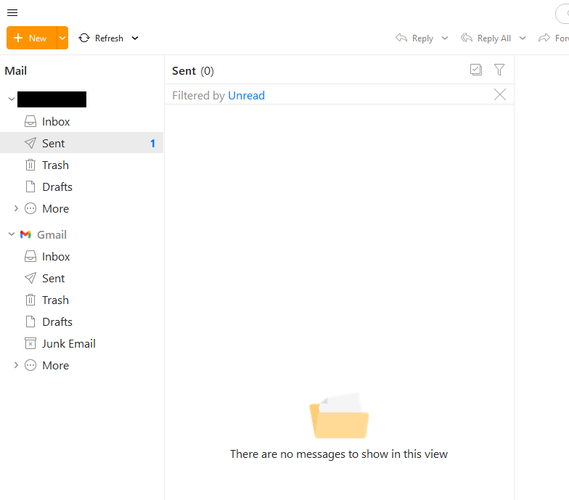
Task: Click the Reply button
Action: pyautogui.click(x=414, y=38)
